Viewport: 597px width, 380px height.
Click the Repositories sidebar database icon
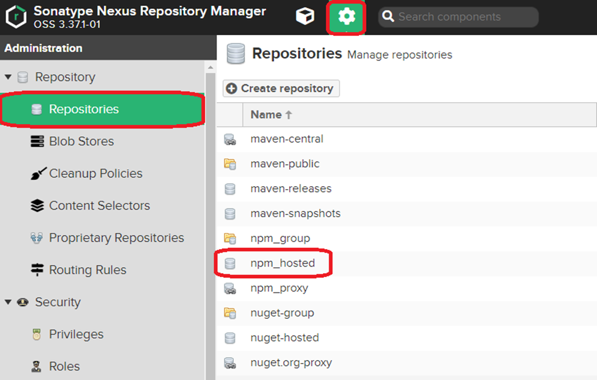[36, 109]
